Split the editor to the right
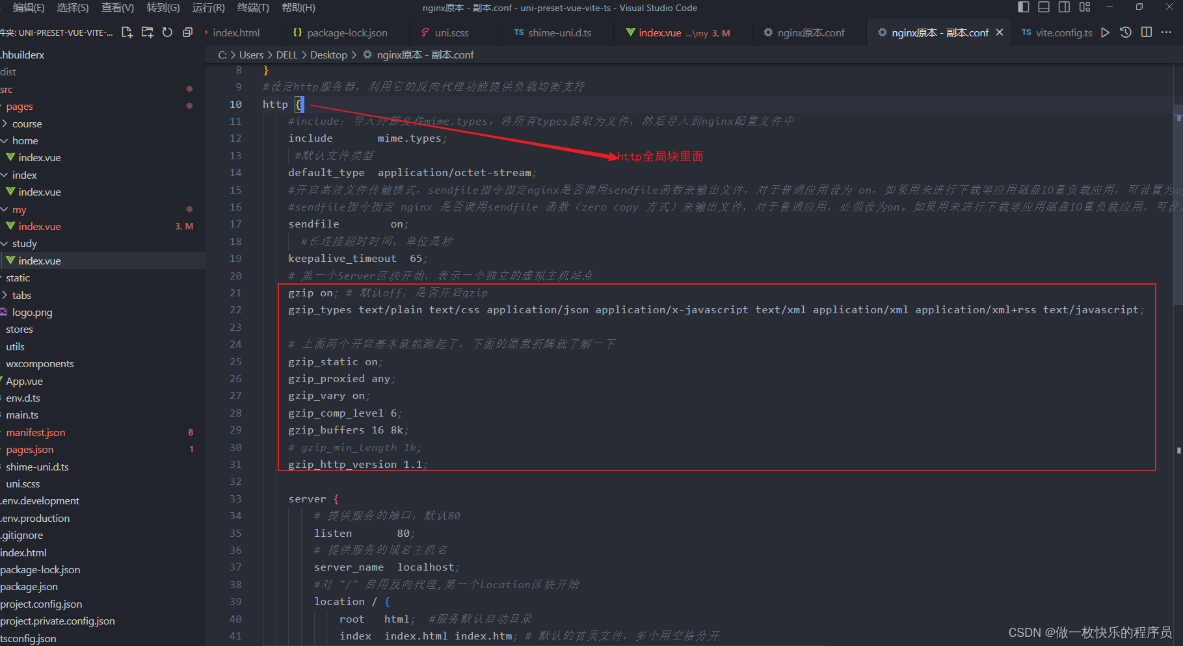 pos(1147,32)
